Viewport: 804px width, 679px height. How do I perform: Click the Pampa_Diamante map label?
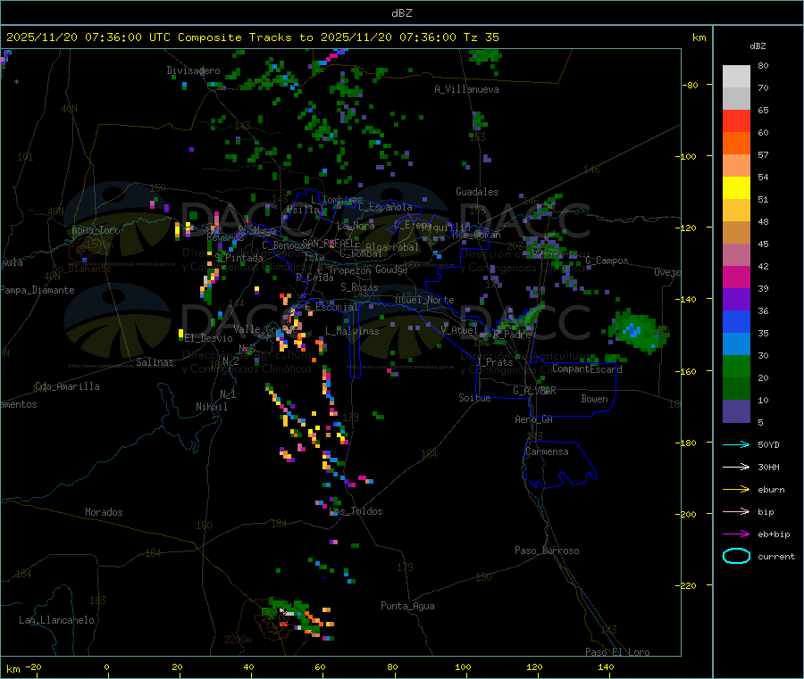click(38, 290)
